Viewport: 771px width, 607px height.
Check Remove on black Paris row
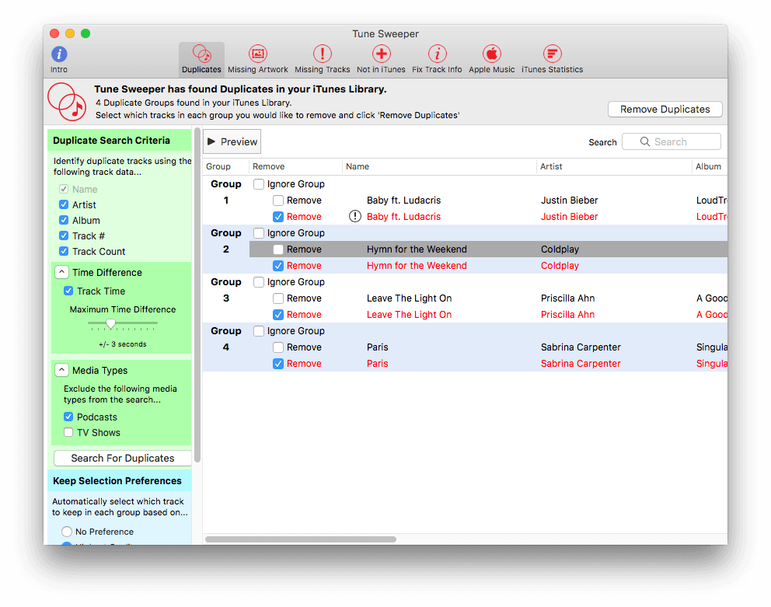tap(278, 347)
